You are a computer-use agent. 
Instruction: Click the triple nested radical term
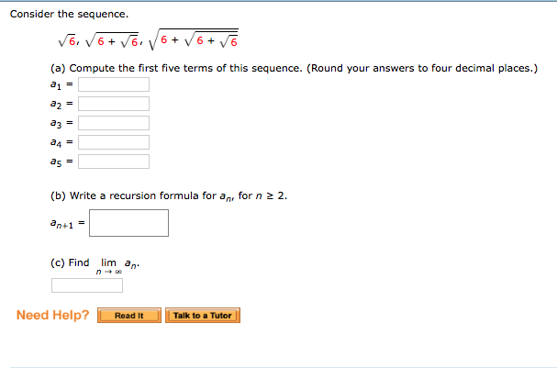click(199, 41)
